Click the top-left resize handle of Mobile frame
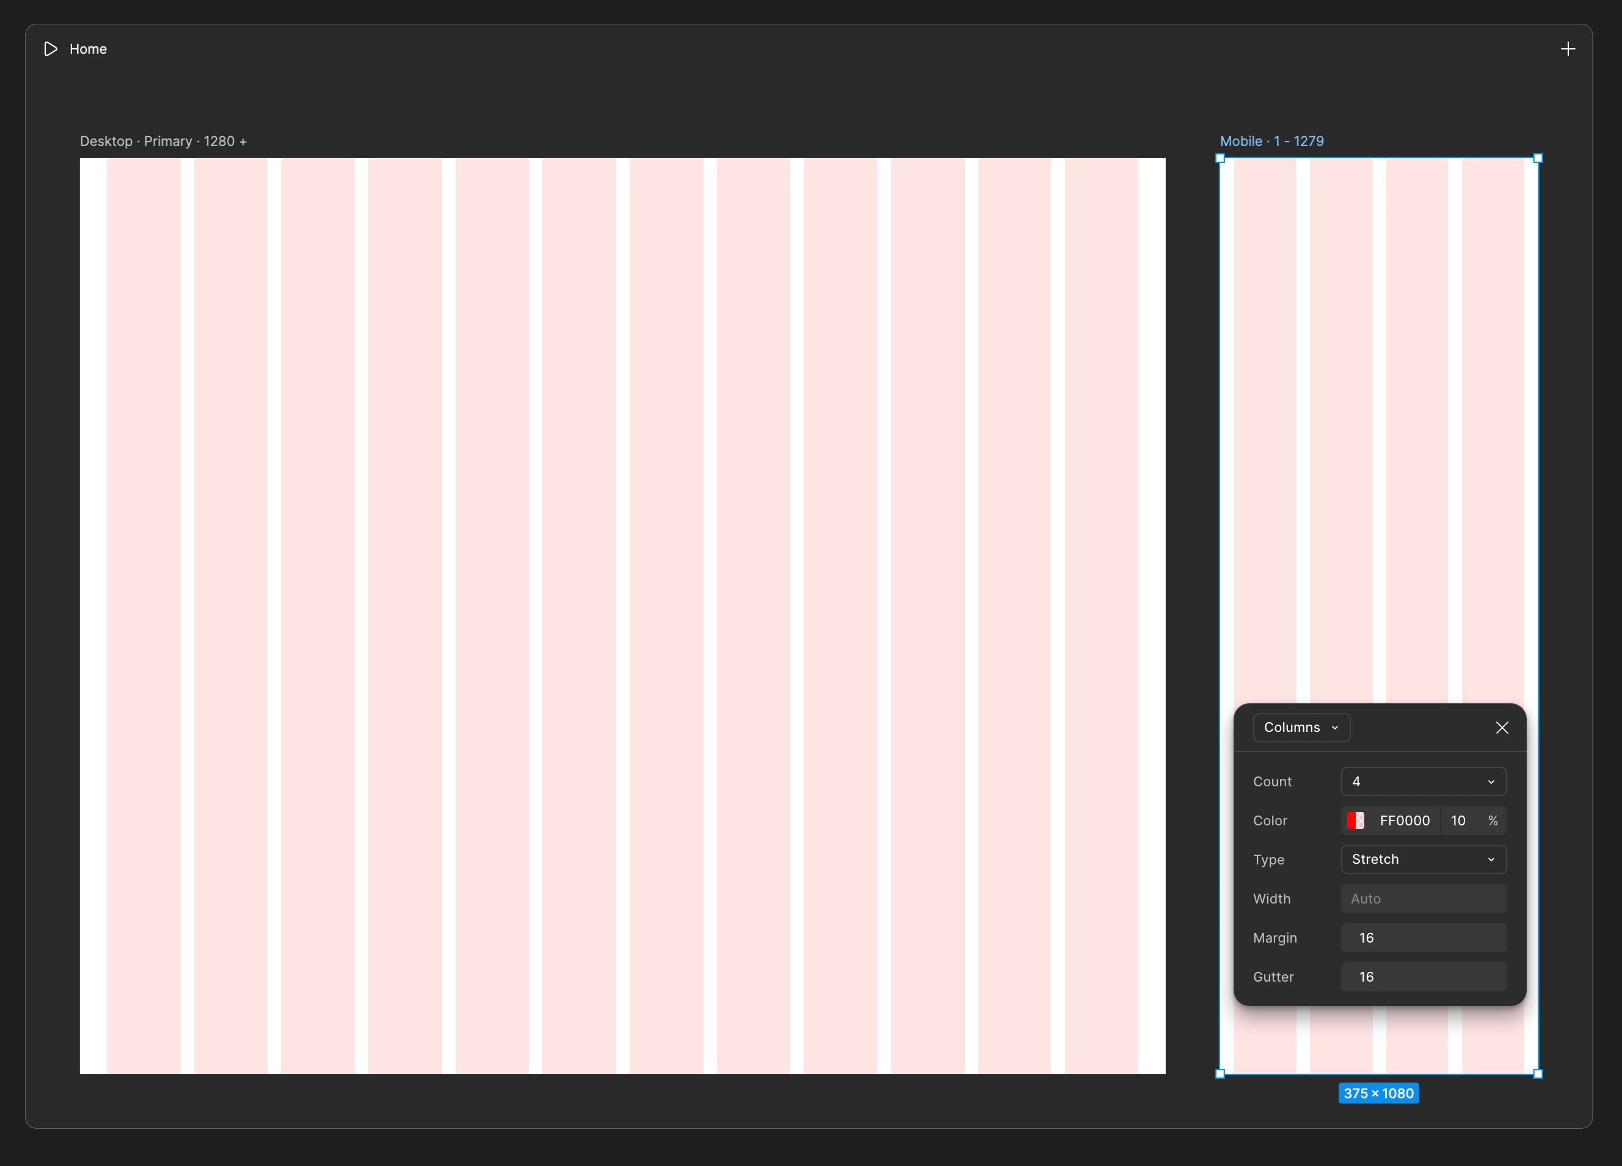The image size is (1622, 1166). click(x=1220, y=158)
